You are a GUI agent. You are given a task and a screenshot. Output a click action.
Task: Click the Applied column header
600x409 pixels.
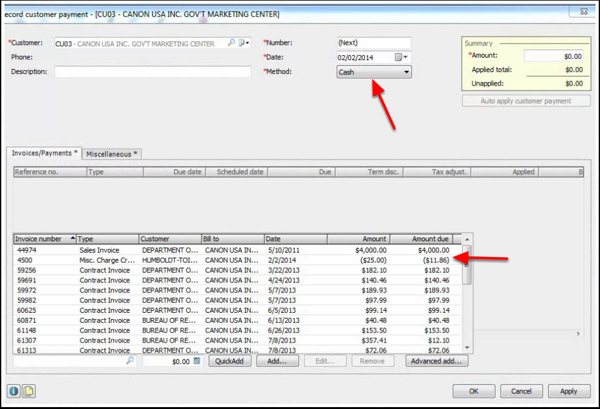(505, 172)
